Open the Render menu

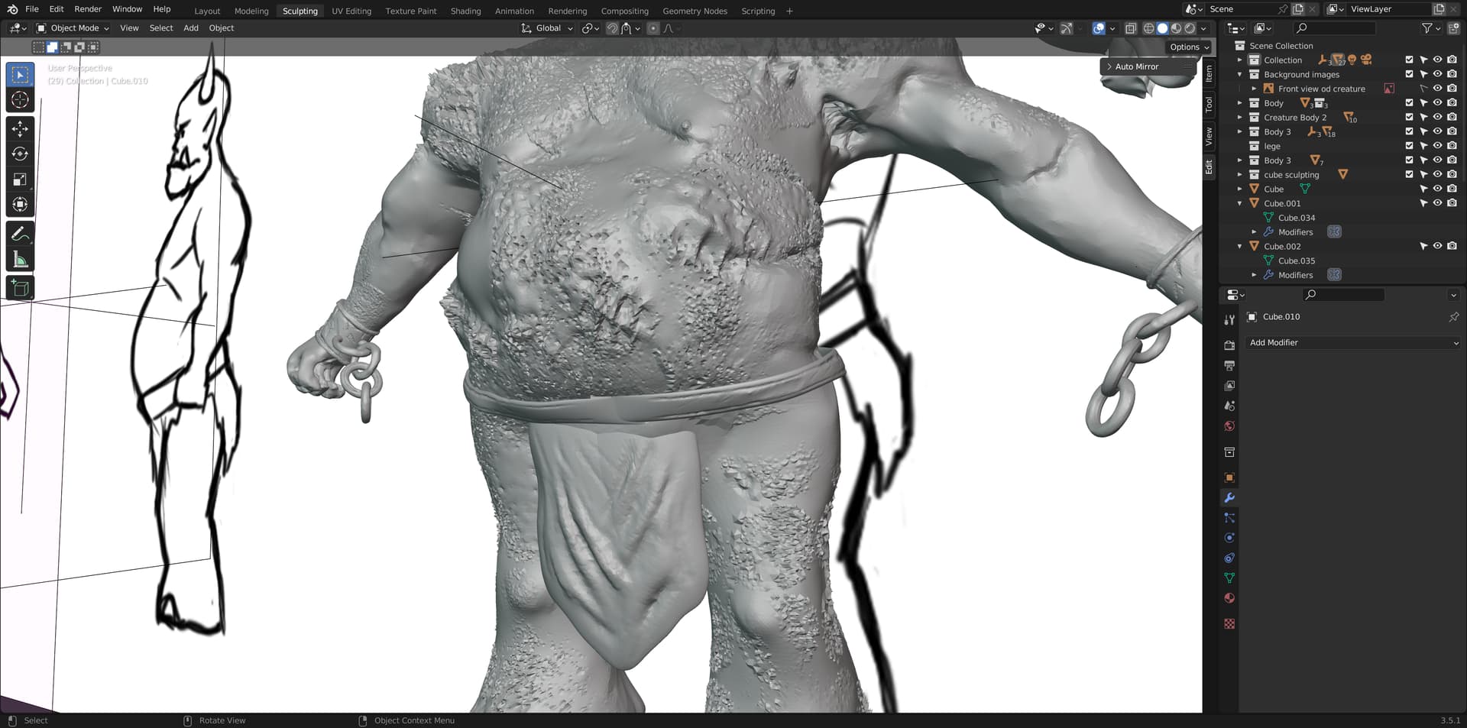pos(88,9)
